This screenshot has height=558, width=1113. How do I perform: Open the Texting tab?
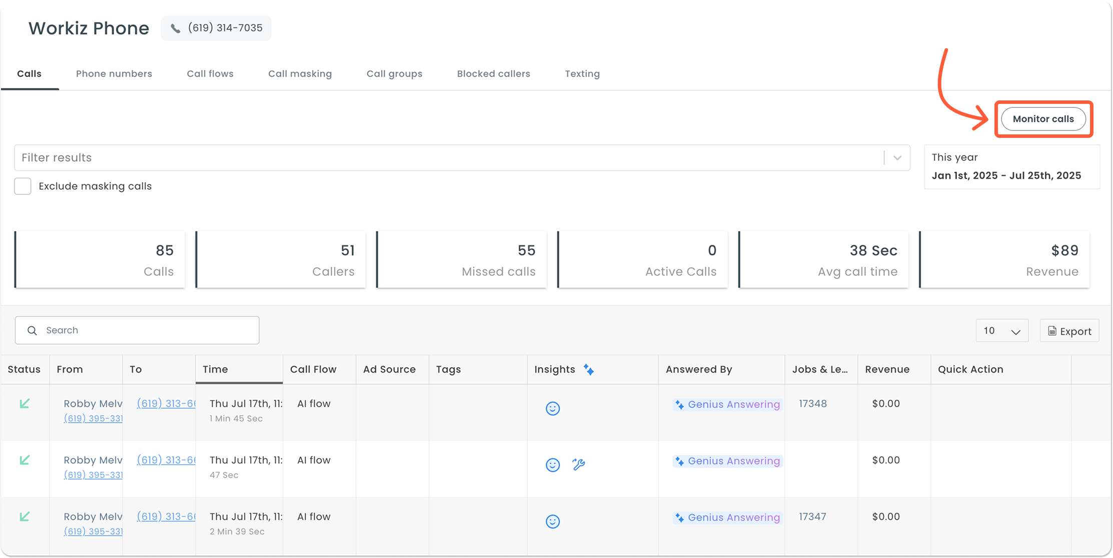pyautogui.click(x=582, y=74)
